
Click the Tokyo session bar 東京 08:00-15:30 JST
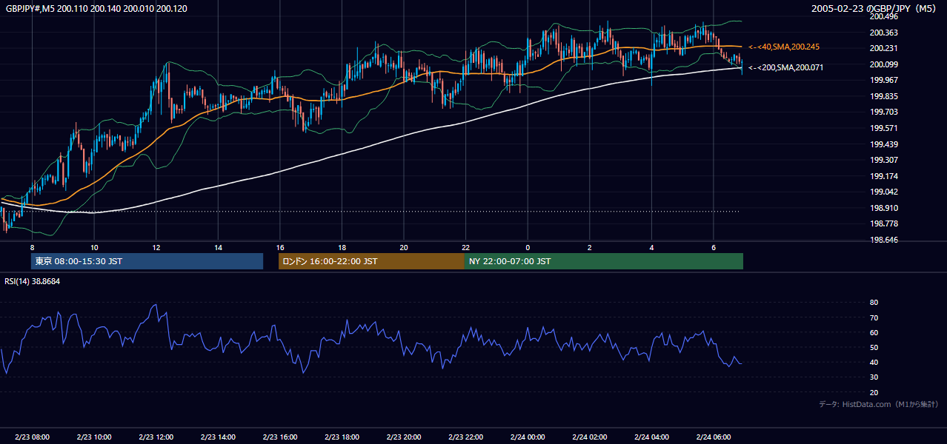[x=147, y=261]
